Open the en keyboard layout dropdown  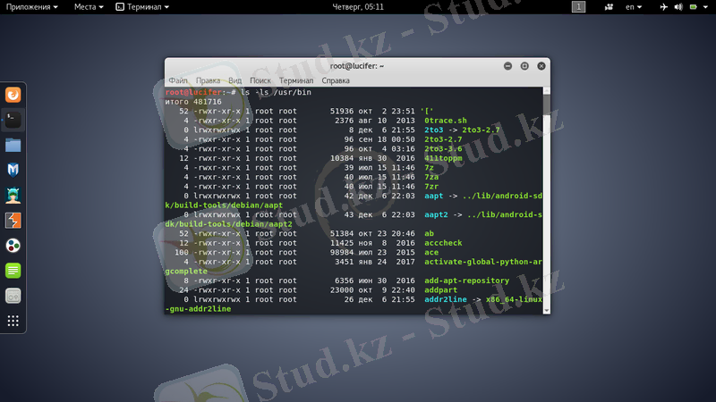634,7
